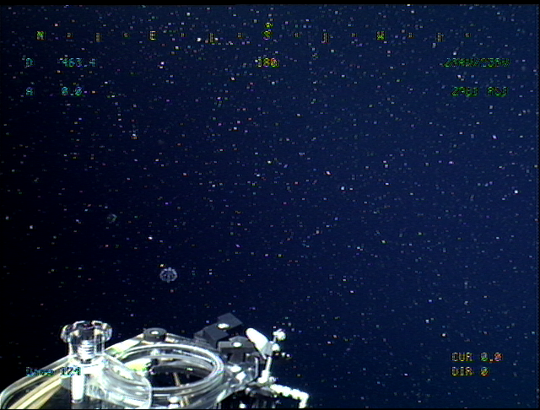The width and height of the screenshot is (540, 410).
Task: Select the depth reading 463.4
Action: (79, 62)
